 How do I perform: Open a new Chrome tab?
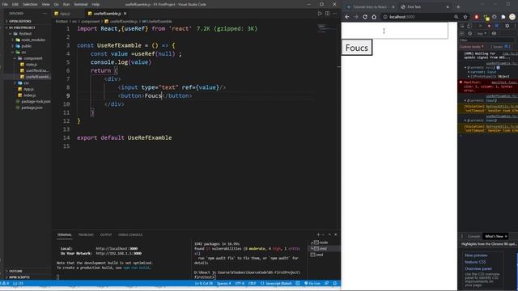tap(458, 7)
